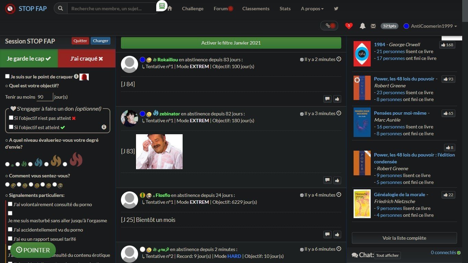Image resolution: width=468 pixels, height=263 pixels.
Task: Click 'Voir la liste complète' button
Action: pyautogui.click(x=404, y=238)
